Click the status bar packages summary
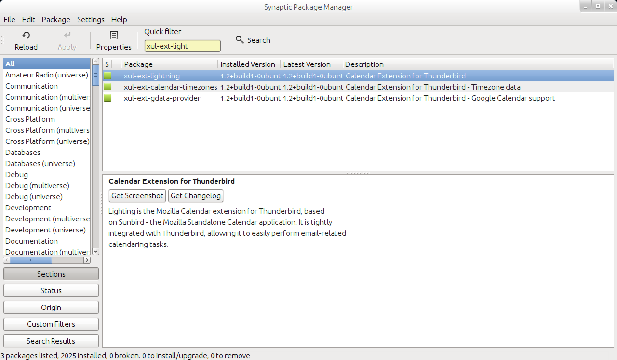Image resolution: width=617 pixels, height=360 pixels. click(x=125, y=356)
